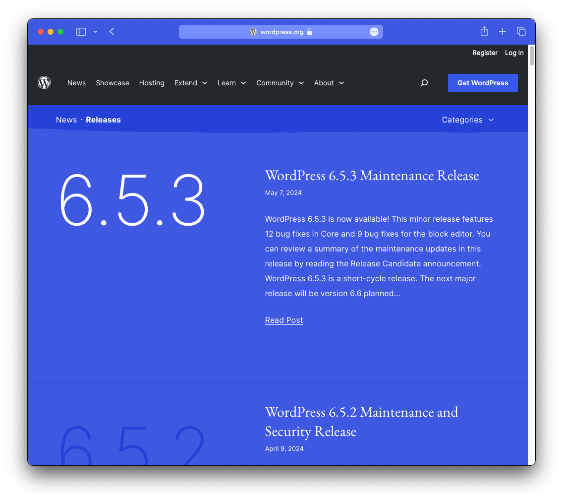
Task: Show the tab overview icon
Action: (521, 32)
